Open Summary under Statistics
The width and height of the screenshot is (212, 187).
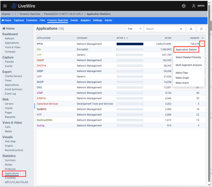10,160
